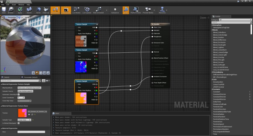Toggle the Live Preview button
The height and width of the screenshot is (136, 253).
pyautogui.click(x=66, y=10)
